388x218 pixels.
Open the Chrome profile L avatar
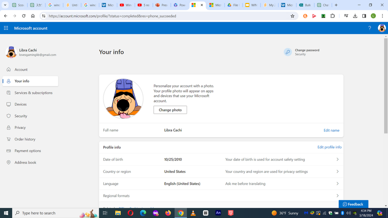pyautogui.click(x=373, y=16)
